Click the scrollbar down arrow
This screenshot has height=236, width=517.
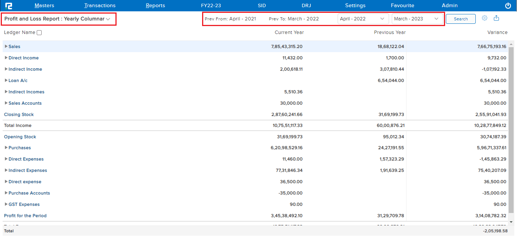point(511,222)
